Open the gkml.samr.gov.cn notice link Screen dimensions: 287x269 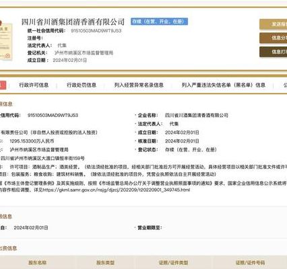pyautogui.click(x=116, y=190)
